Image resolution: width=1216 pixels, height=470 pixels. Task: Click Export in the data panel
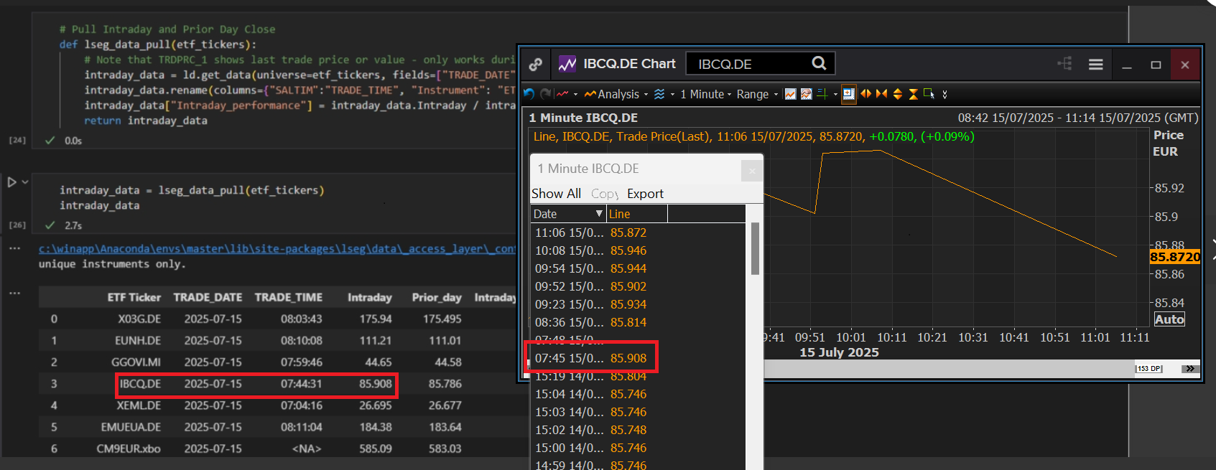pyautogui.click(x=645, y=194)
